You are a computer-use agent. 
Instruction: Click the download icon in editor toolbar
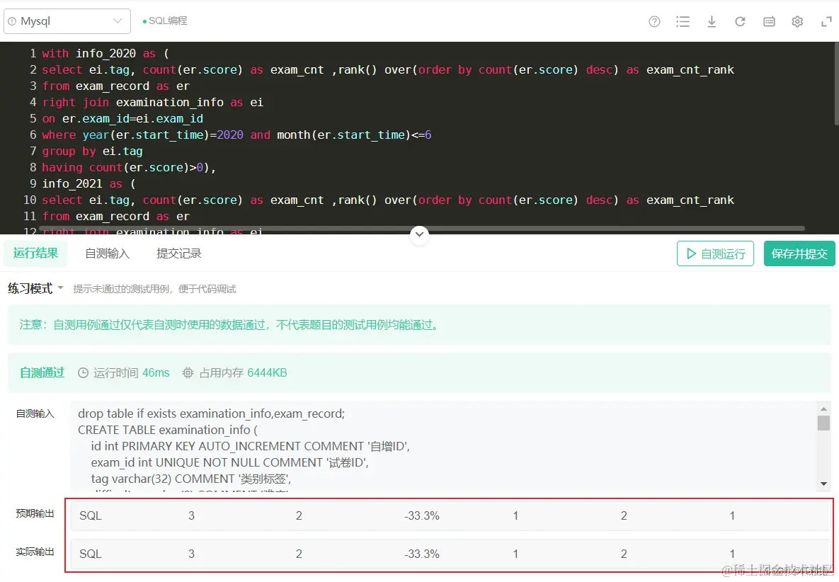pyautogui.click(x=712, y=21)
